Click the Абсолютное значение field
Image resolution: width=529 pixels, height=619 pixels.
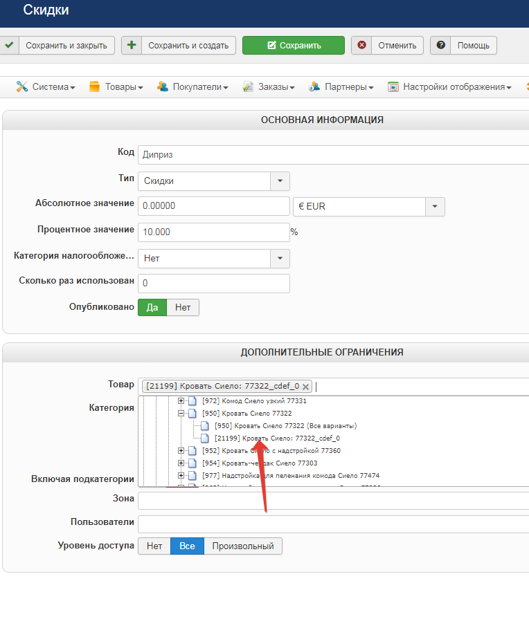(x=214, y=206)
